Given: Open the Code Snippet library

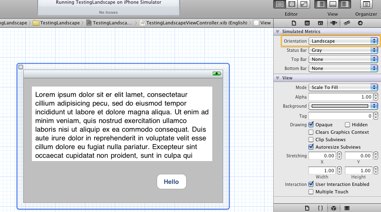Looking at the screenshot, I should point(320,208).
